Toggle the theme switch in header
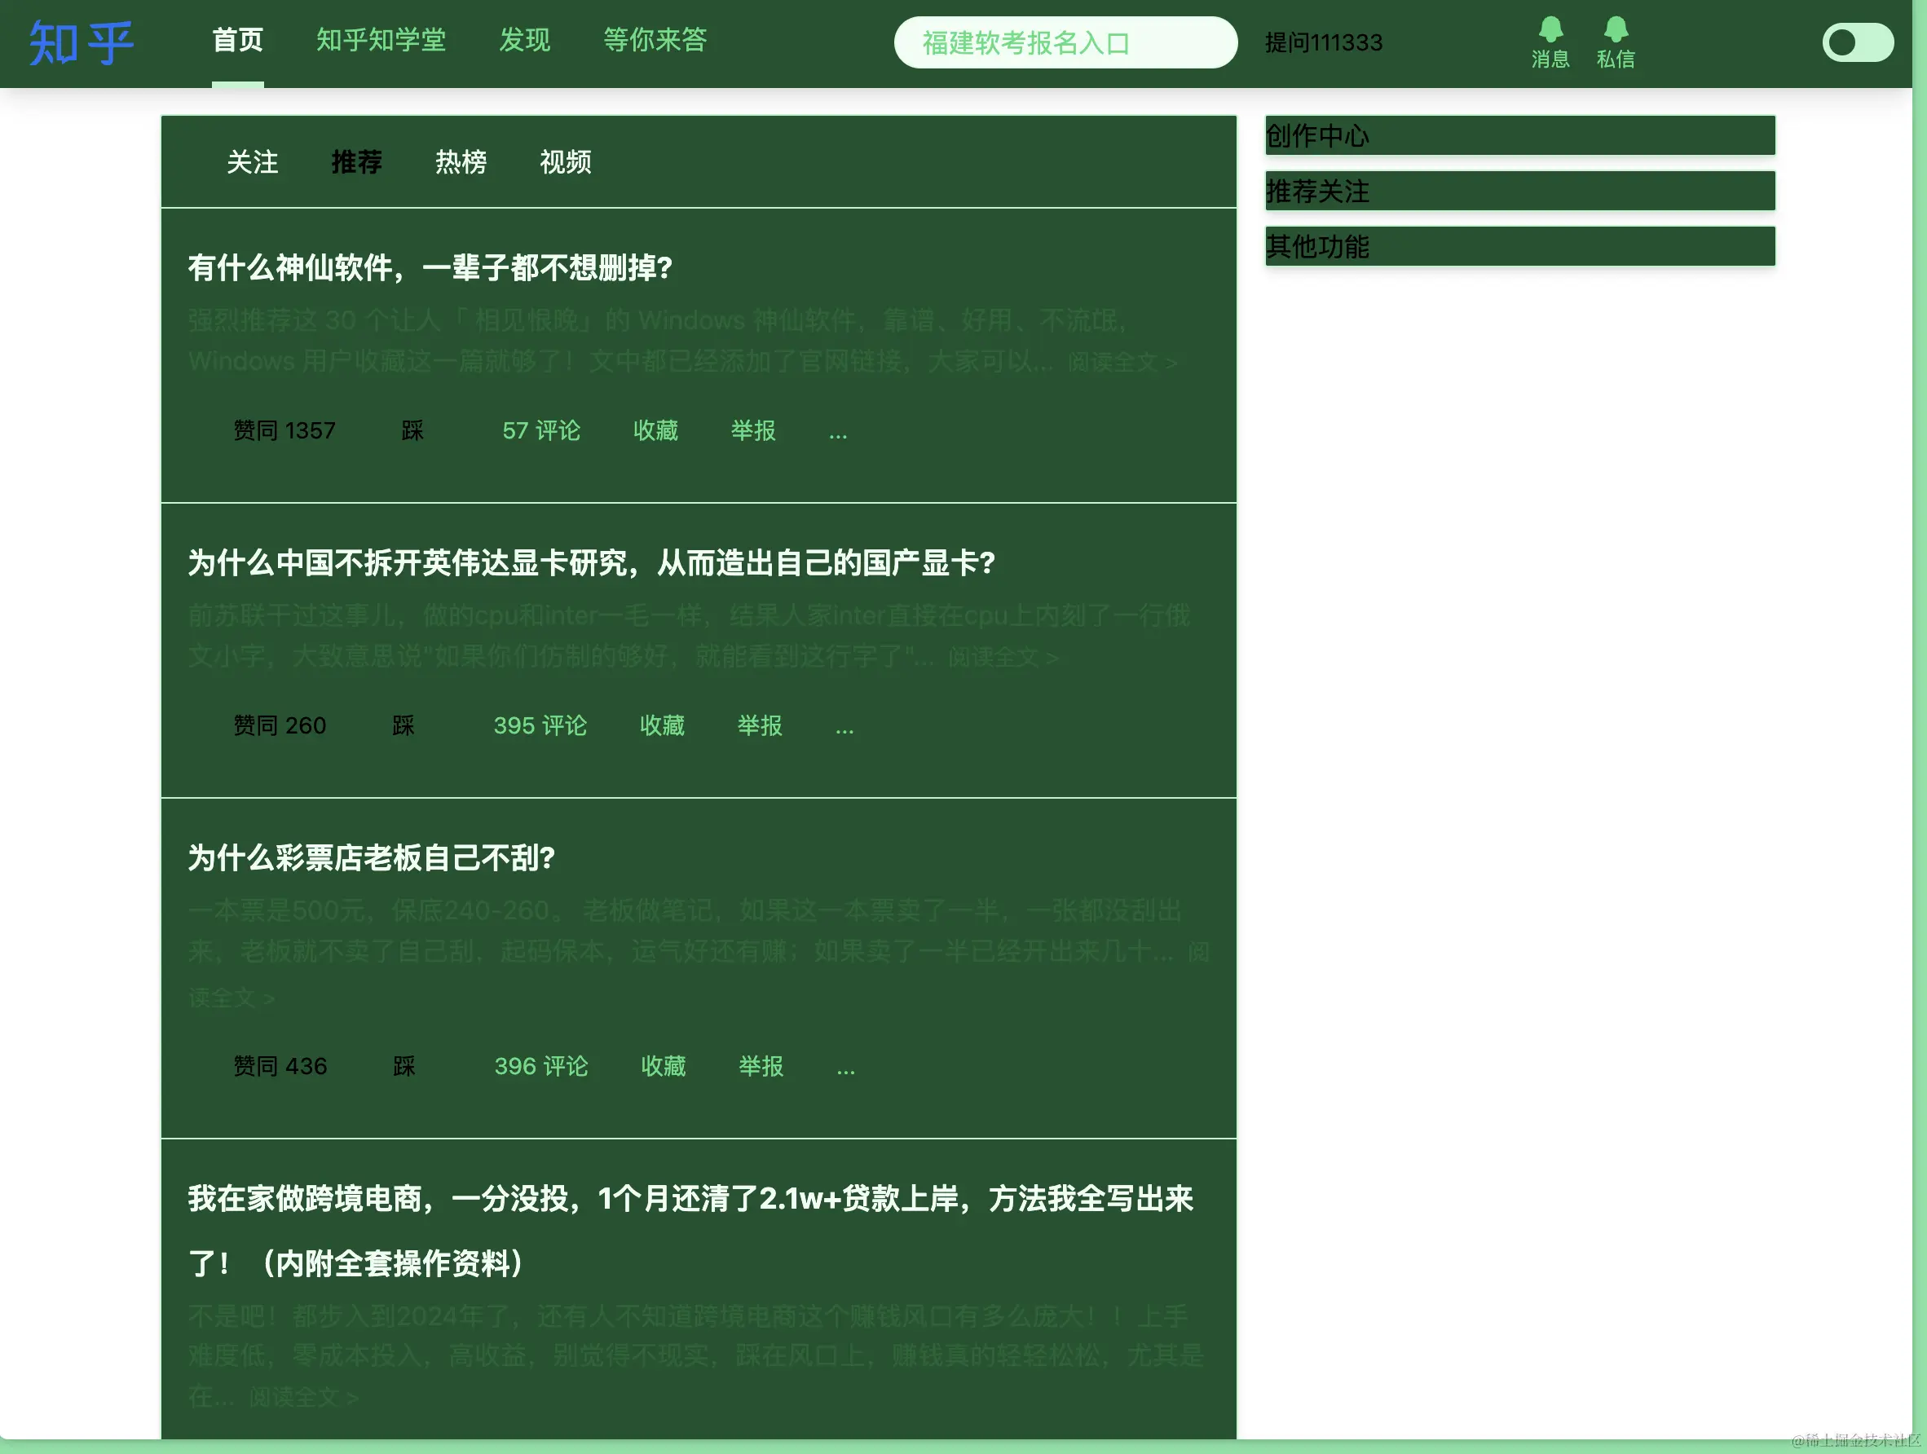 pyautogui.click(x=1858, y=42)
